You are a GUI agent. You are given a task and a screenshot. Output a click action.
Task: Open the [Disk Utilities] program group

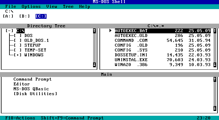(35, 94)
